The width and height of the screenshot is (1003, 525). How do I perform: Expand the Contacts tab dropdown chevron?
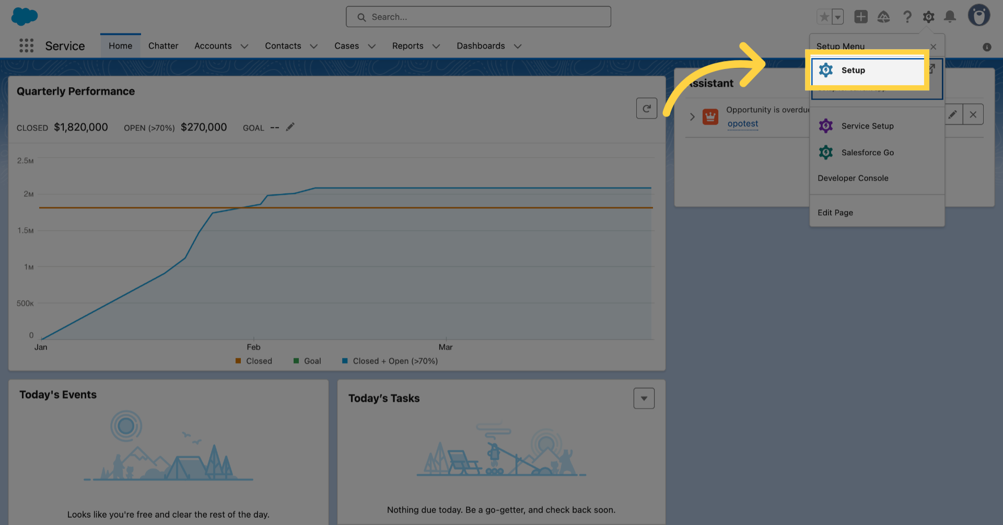pyautogui.click(x=313, y=46)
